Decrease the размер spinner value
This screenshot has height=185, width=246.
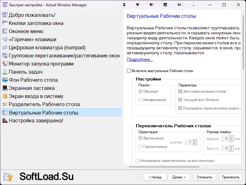click(x=194, y=144)
